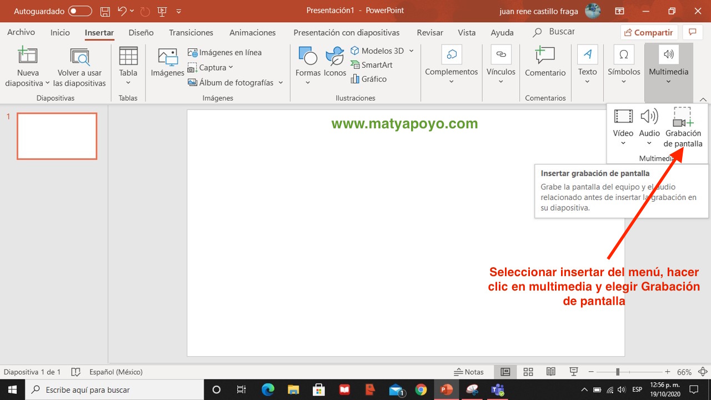Click the 66% zoom level

pos(684,372)
